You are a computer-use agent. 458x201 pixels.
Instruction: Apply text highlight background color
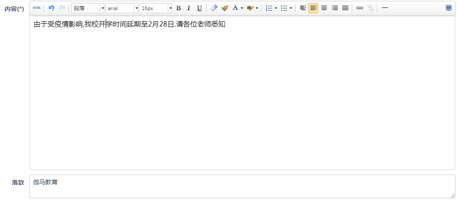pyautogui.click(x=250, y=8)
